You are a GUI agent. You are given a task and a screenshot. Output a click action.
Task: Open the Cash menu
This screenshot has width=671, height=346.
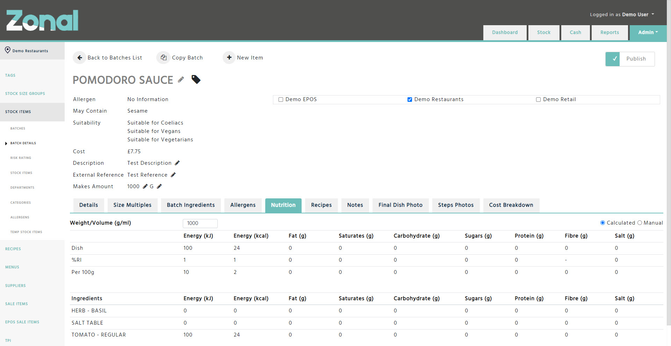click(576, 33)
